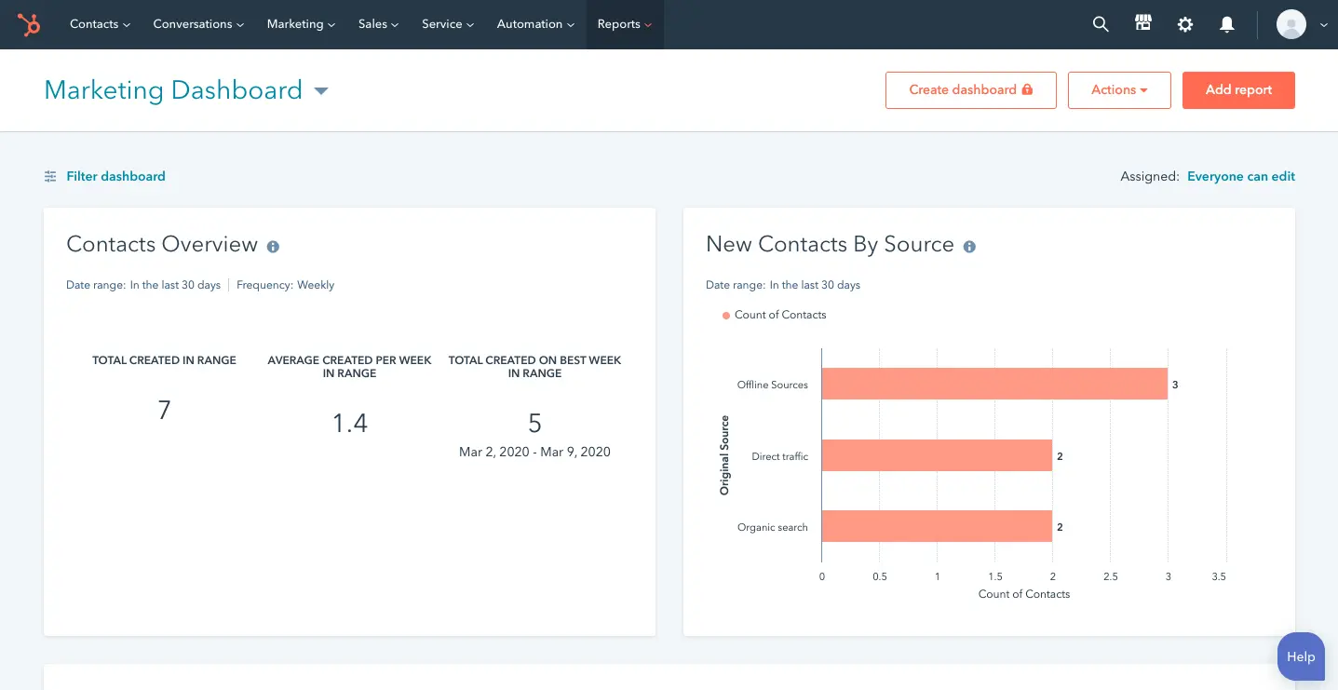Viewport: 1338px width, 690px height.
Task: Expand the Contacts navigation menu
Action: (100, 24)
